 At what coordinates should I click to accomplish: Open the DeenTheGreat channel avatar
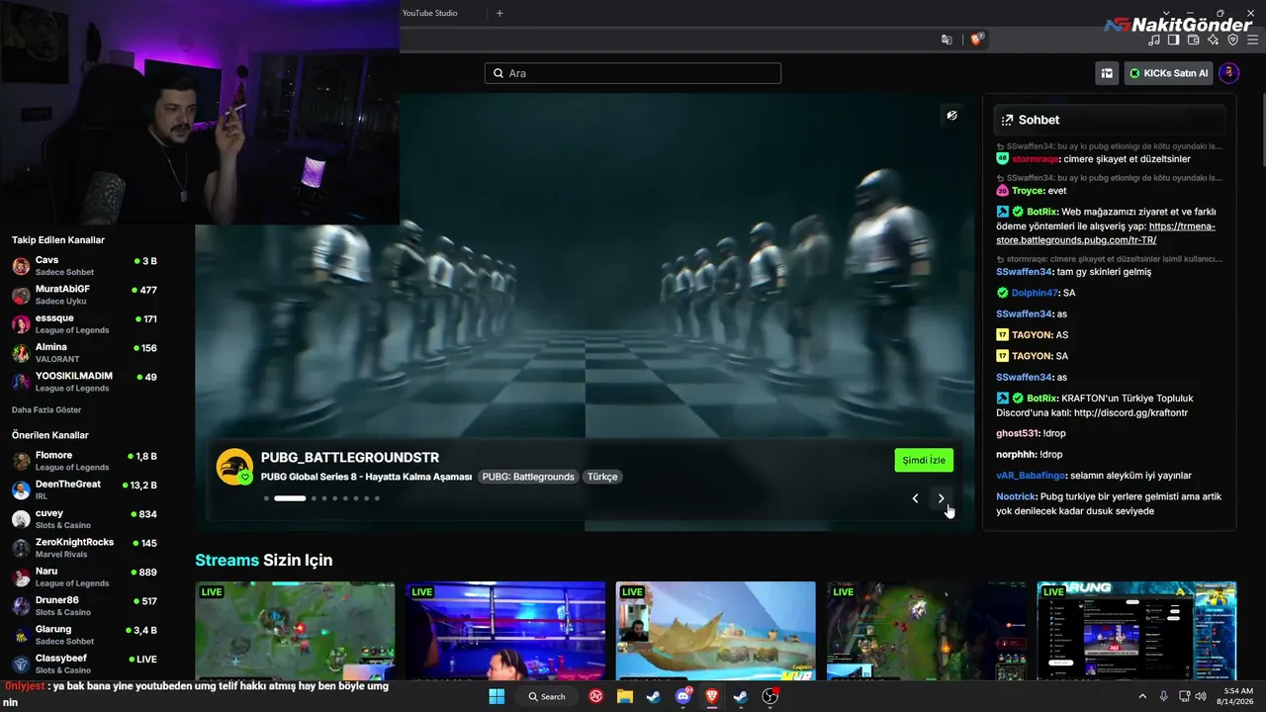21,489
